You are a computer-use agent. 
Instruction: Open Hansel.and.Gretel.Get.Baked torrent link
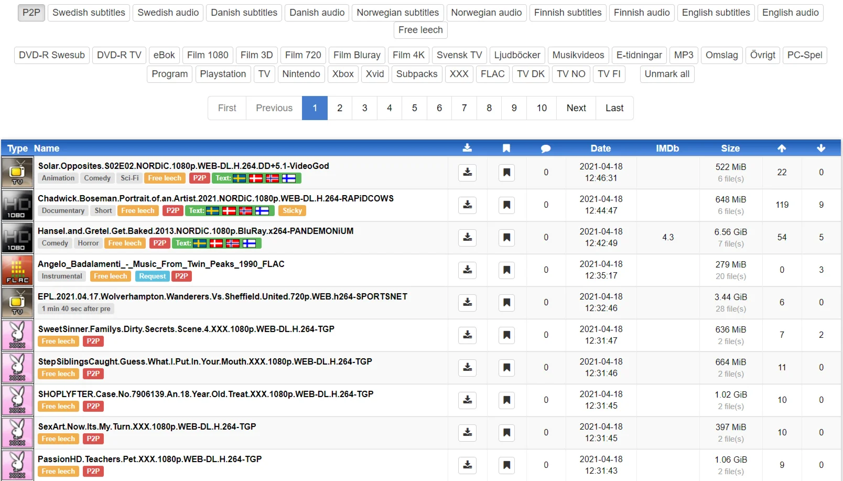pos(196,231)
